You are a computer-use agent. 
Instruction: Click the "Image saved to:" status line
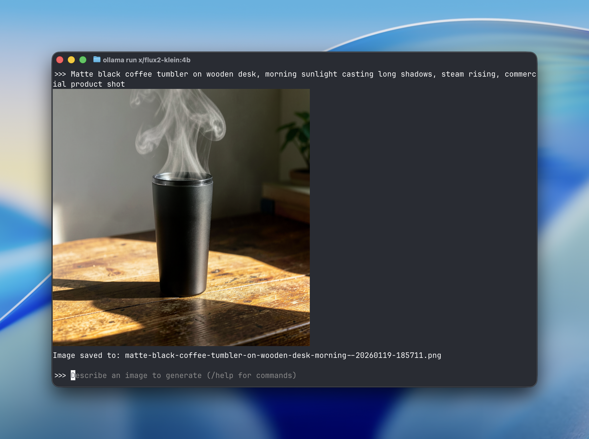(88, 355)
